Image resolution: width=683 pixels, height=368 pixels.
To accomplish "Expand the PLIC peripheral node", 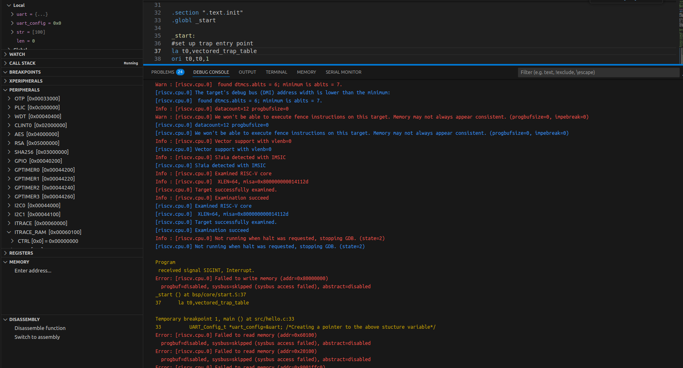I will (x=9, y=107).
